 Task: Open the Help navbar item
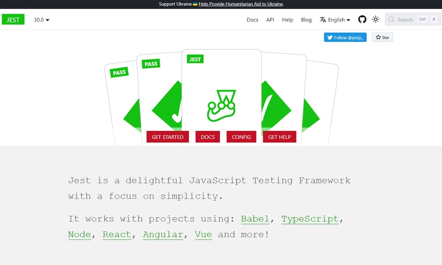pos(288,20)
